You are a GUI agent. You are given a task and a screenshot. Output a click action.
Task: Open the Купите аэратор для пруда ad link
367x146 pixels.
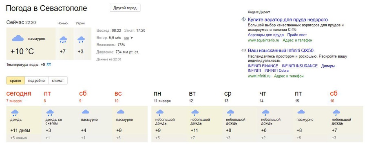(287, 19)
